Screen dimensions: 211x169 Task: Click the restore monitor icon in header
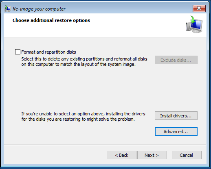point(194,24)
